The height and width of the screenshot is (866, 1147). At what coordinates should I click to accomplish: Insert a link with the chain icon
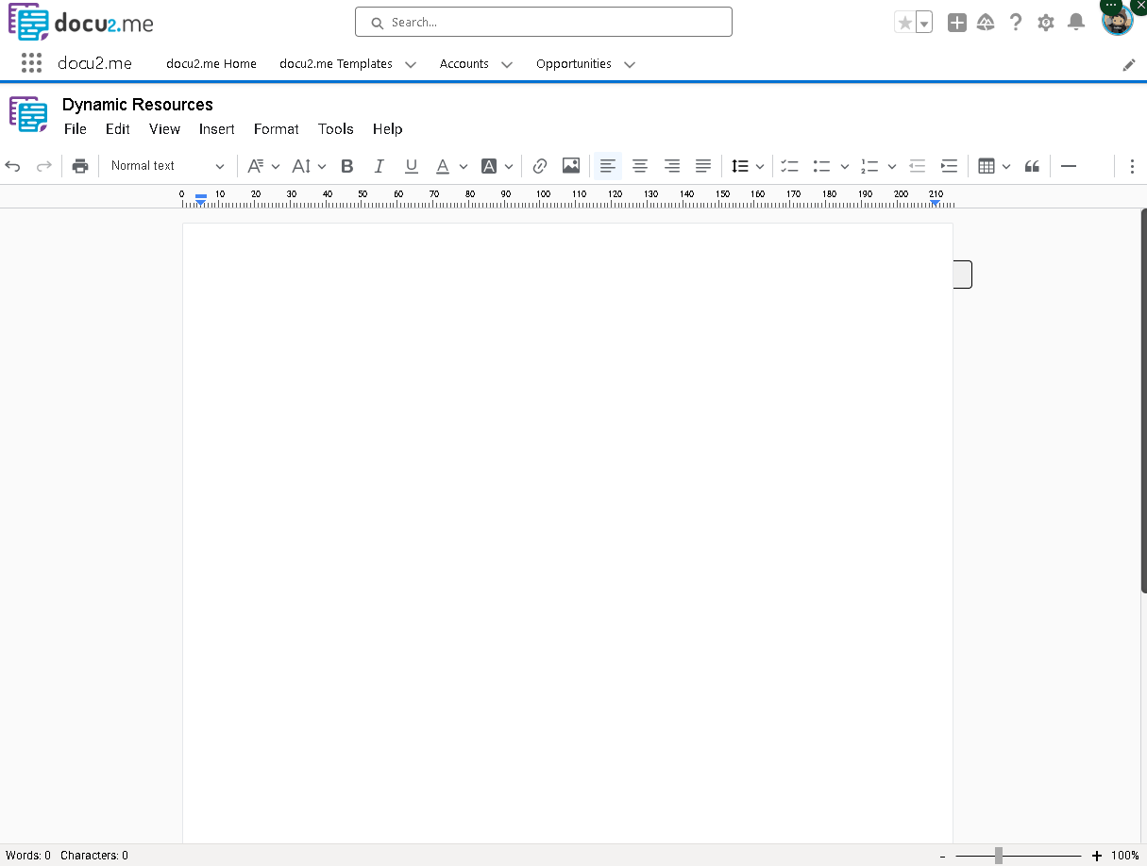pyautogui.click(x=540, y=166)
